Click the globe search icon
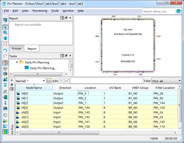184x143 pixels. tap(178, 11)
